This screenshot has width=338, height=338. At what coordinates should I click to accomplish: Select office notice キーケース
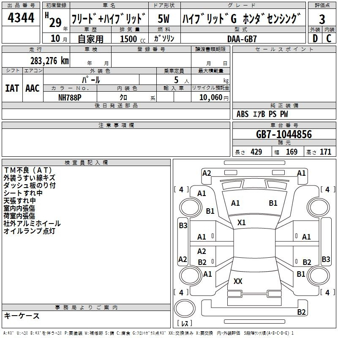point(22,316)
